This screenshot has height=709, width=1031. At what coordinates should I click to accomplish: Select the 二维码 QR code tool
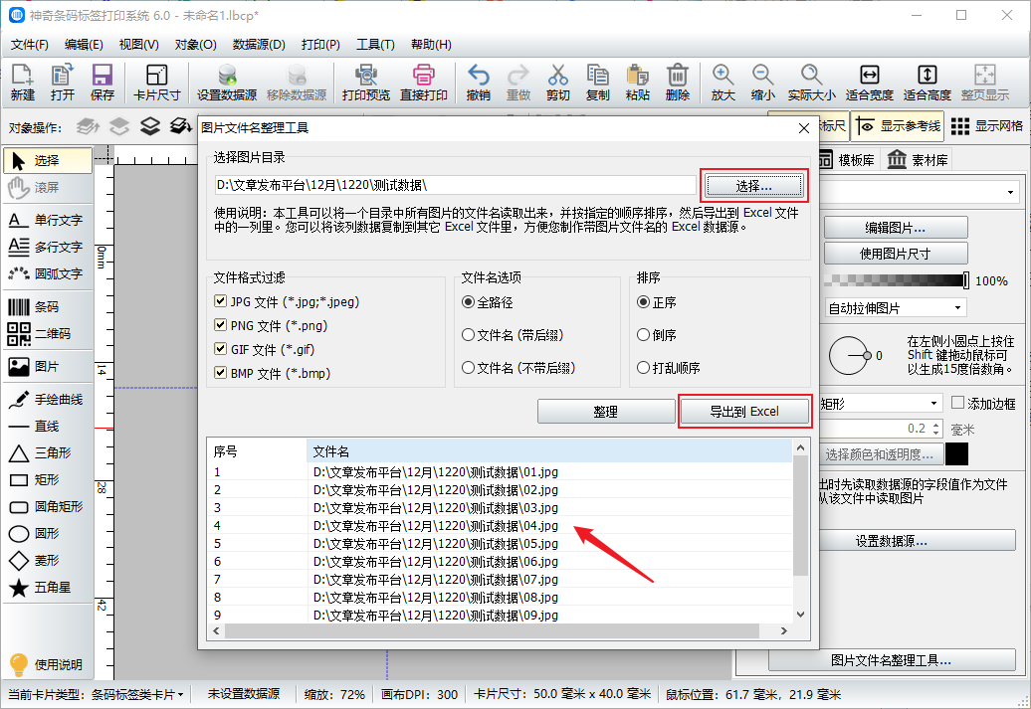click(48, 334)
